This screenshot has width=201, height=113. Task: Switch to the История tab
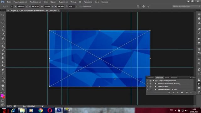[174, 78]
